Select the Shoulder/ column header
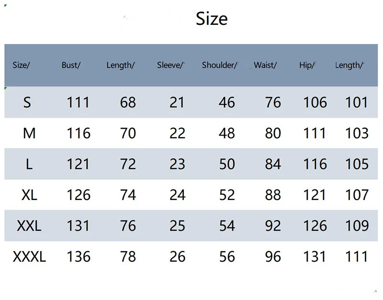 click(219, 65)
